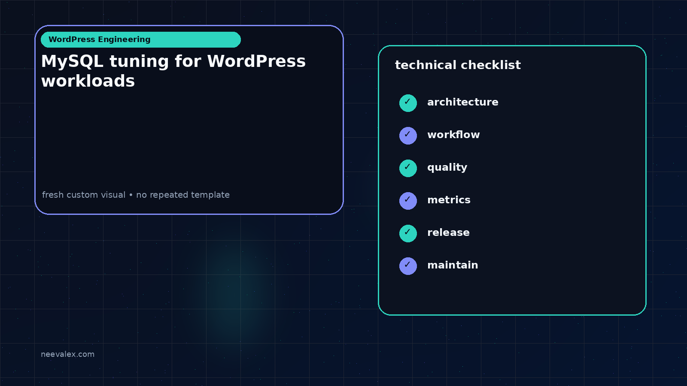Click the WordPress Engineering badge
This screenshot has height=386, width=687.
point(141,39)
